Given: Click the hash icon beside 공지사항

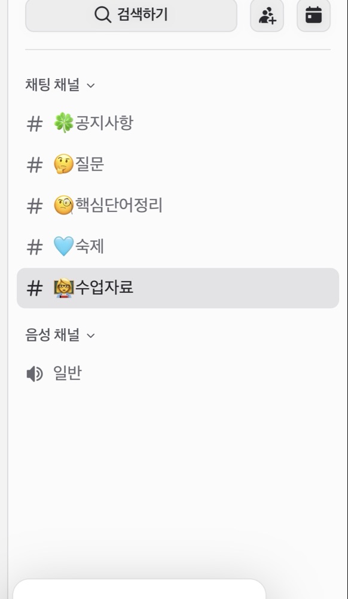Looking at the screenshot, I should tap(34, 124).
